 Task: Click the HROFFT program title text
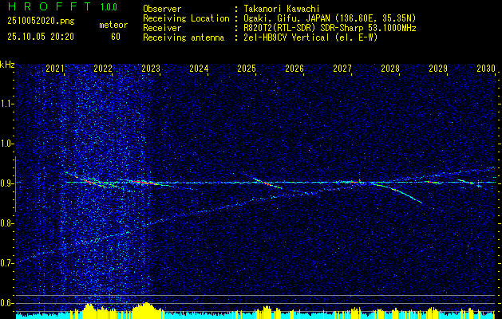coord(49,6)
